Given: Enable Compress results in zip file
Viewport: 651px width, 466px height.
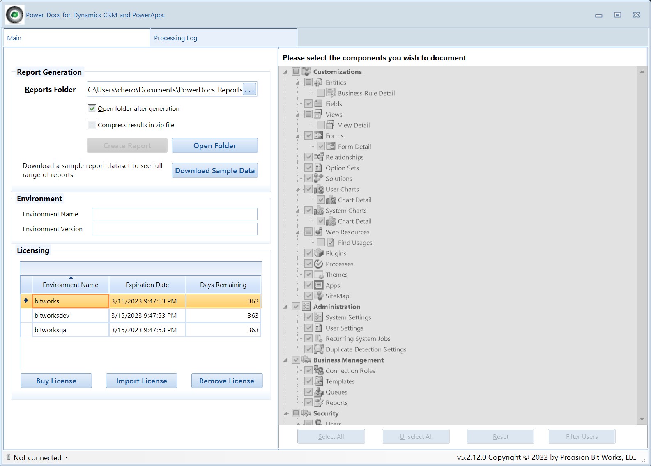Looking at the screenshot, I should pyautogui.click(x=92, y=125).
